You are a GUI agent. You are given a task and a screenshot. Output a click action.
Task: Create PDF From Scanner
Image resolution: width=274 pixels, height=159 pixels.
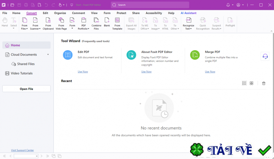click(x=35, y=24)
